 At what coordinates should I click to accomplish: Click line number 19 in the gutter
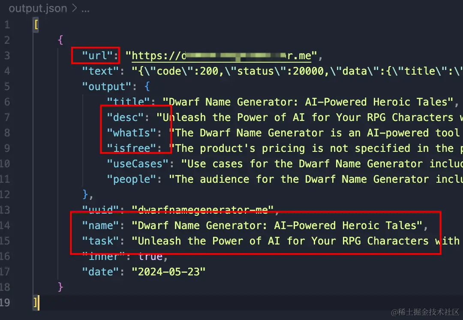coord(5,302)
